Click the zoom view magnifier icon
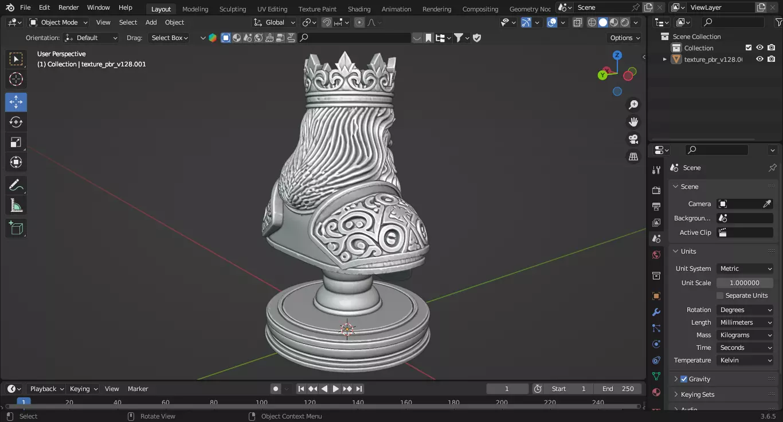This screenshot has height=422, width=783. pos(633,105)
